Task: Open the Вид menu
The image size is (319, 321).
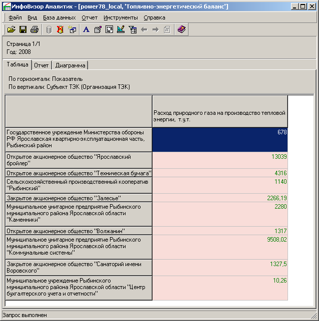Action: (32, 18)
